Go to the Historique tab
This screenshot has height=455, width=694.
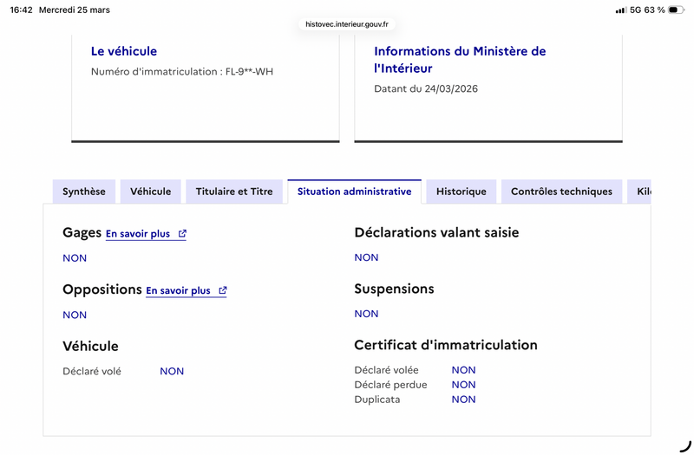pos(462,192)
